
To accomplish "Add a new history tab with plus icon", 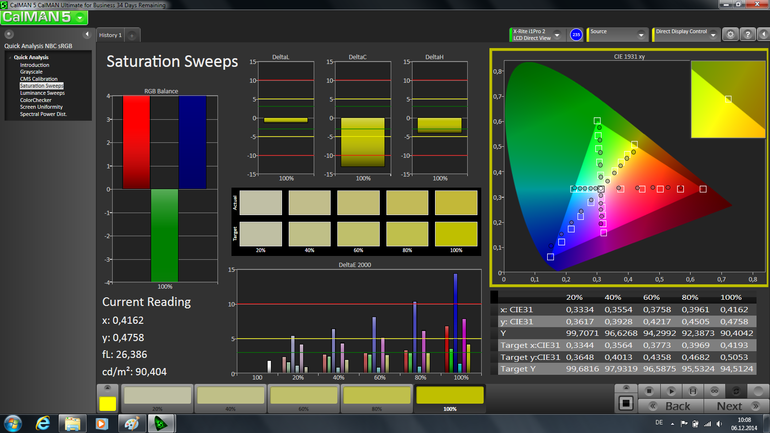I will pyautogui.click(x=132, y=35).
